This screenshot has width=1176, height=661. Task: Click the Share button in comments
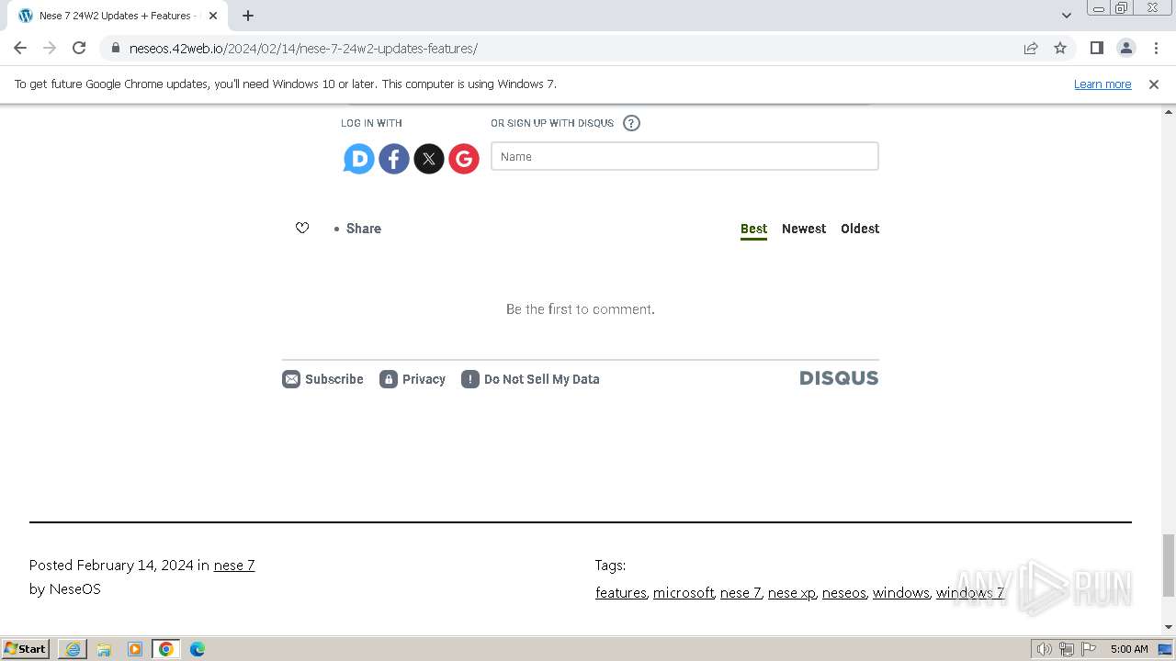point(363,229)
